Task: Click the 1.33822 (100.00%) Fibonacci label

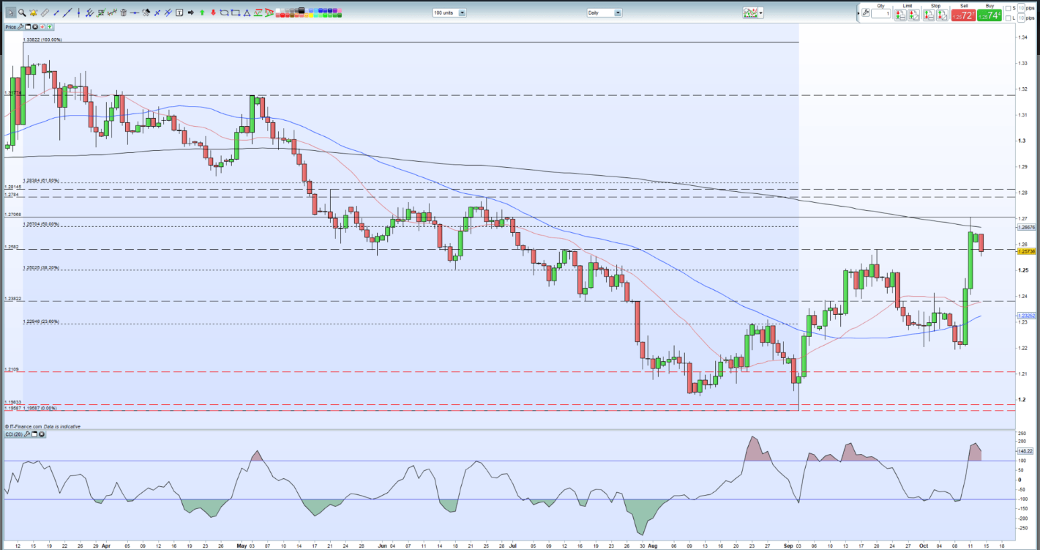Action: click(42, 40)
